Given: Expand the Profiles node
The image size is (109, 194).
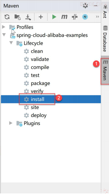Looking at the screenshot, I should (4, 27).
